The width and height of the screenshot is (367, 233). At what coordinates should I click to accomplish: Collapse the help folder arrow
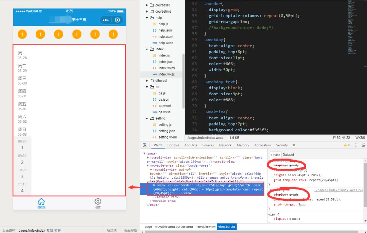[x=147, y=18]
